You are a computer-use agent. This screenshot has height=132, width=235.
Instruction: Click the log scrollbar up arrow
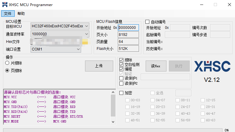pyautogui.click(x=113, y=92)
